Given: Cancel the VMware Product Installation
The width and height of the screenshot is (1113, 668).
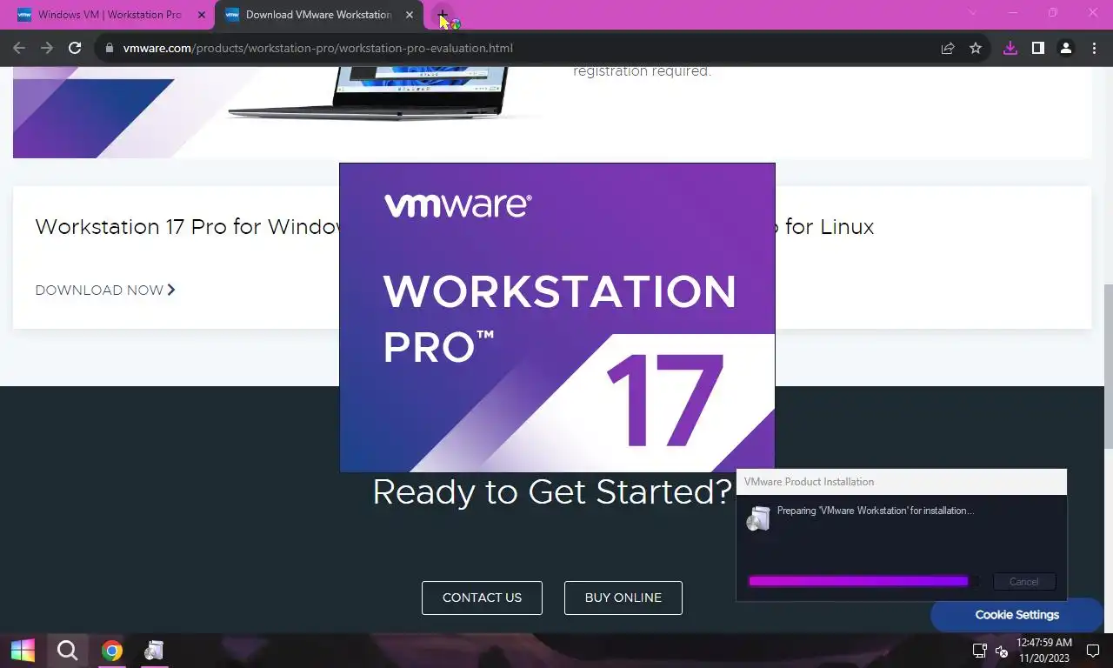Looking at the screenshot, I should coord(1023,582).
